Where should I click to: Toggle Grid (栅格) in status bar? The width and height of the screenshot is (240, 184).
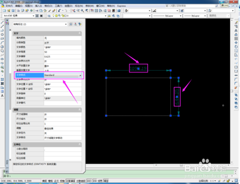tap(50, 181)
